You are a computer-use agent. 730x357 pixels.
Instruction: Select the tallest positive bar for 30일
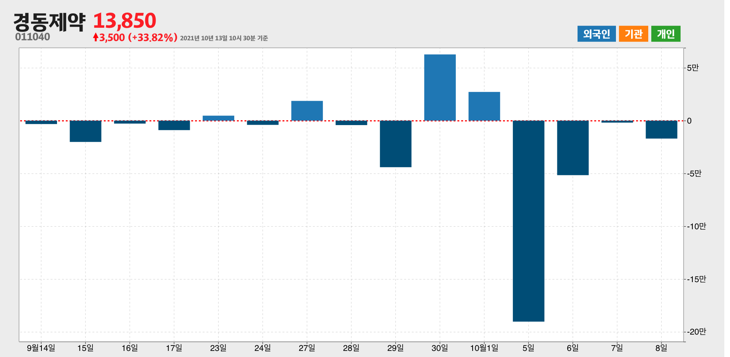coord(440,87)
